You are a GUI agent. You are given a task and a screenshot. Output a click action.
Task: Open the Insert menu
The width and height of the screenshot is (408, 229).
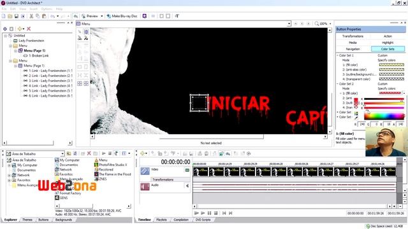[33, 9]
